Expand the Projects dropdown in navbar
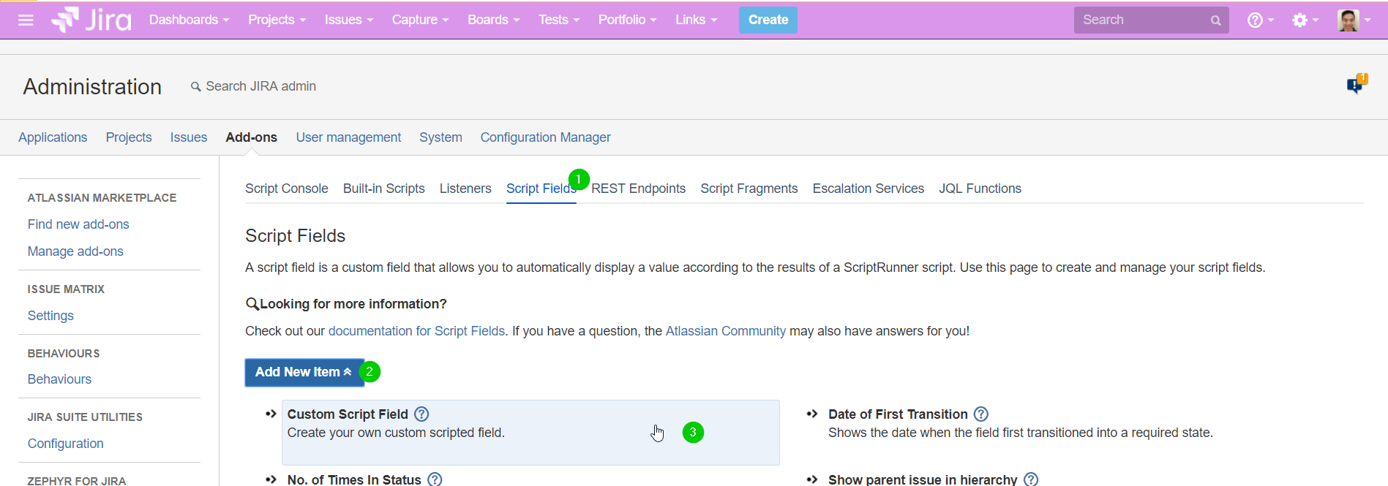The image size is (1388, 486). [x=277, y=20]
